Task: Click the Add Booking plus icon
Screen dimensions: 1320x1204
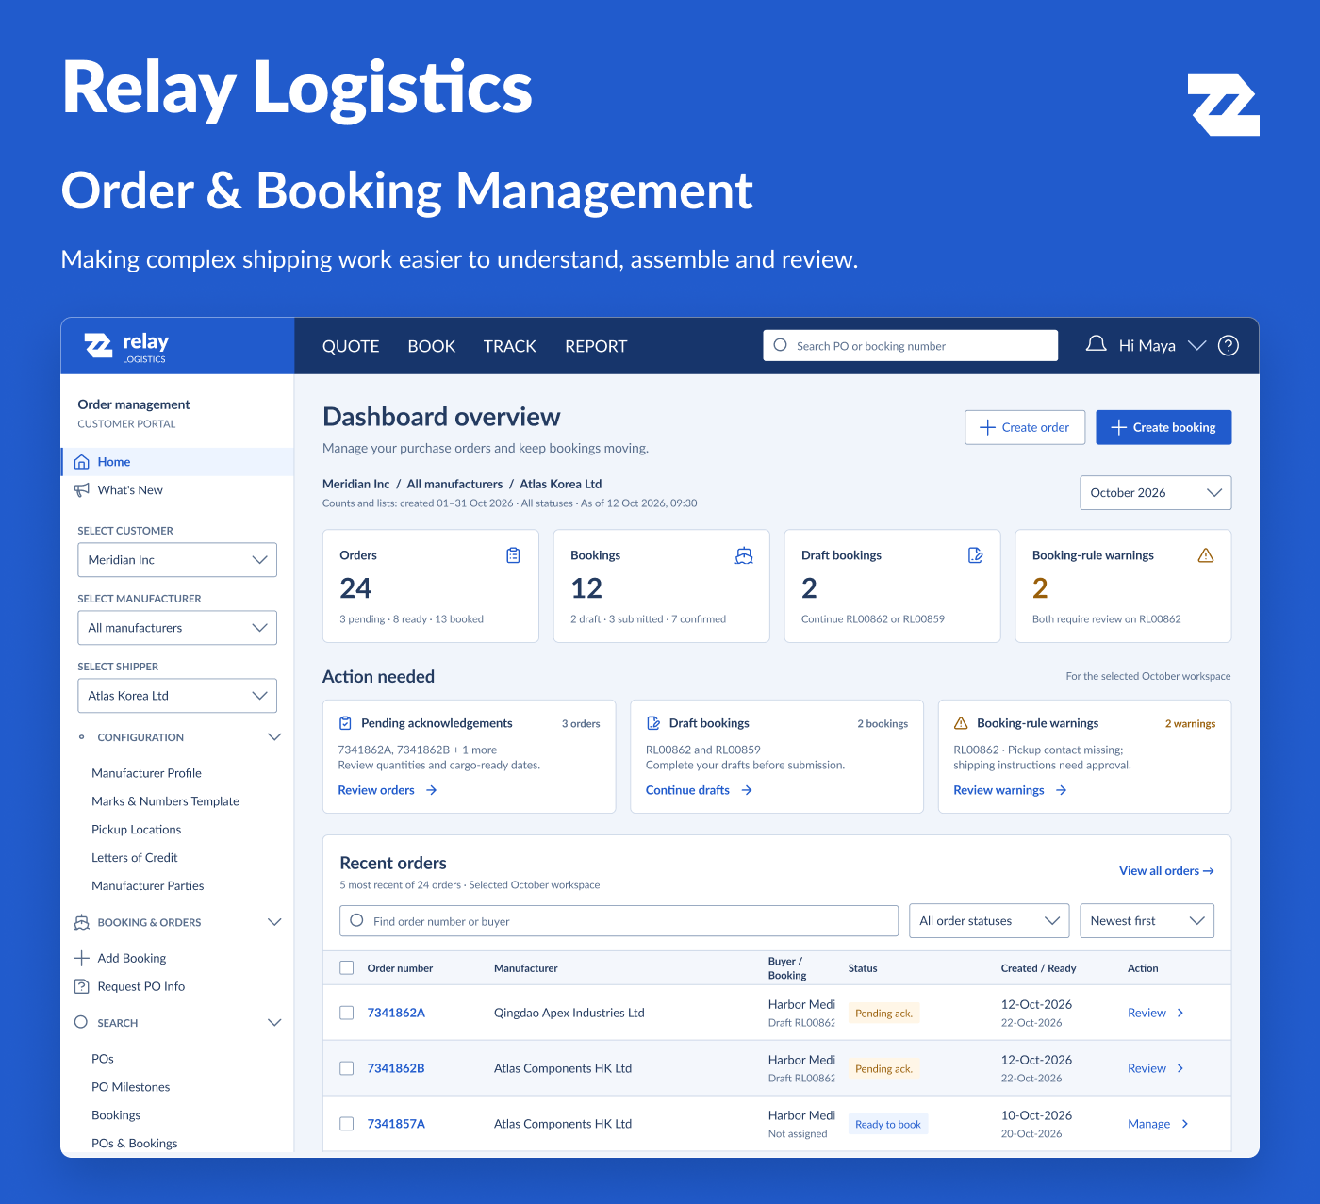Action: pos(82,958)
